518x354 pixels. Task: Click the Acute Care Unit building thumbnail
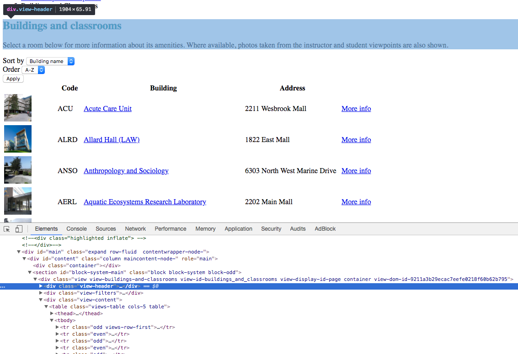click(x=18, y=108)
